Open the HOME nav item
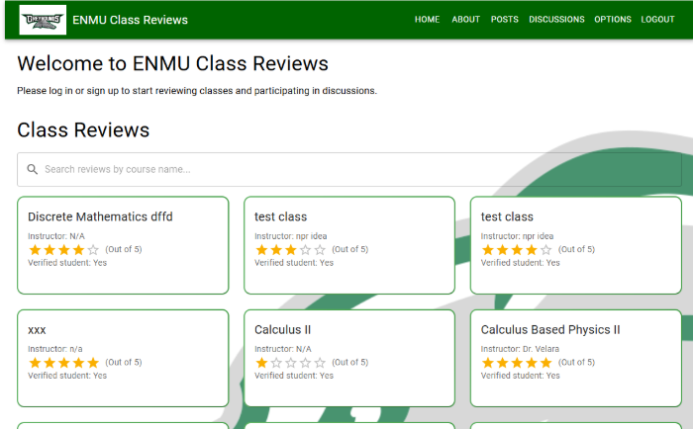 click(x=427, y=20)
